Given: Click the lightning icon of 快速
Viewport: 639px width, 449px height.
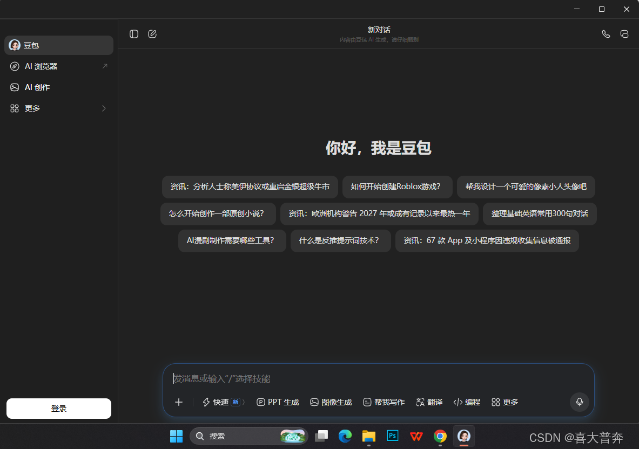Looking at the screenshot, I should 206,402.
